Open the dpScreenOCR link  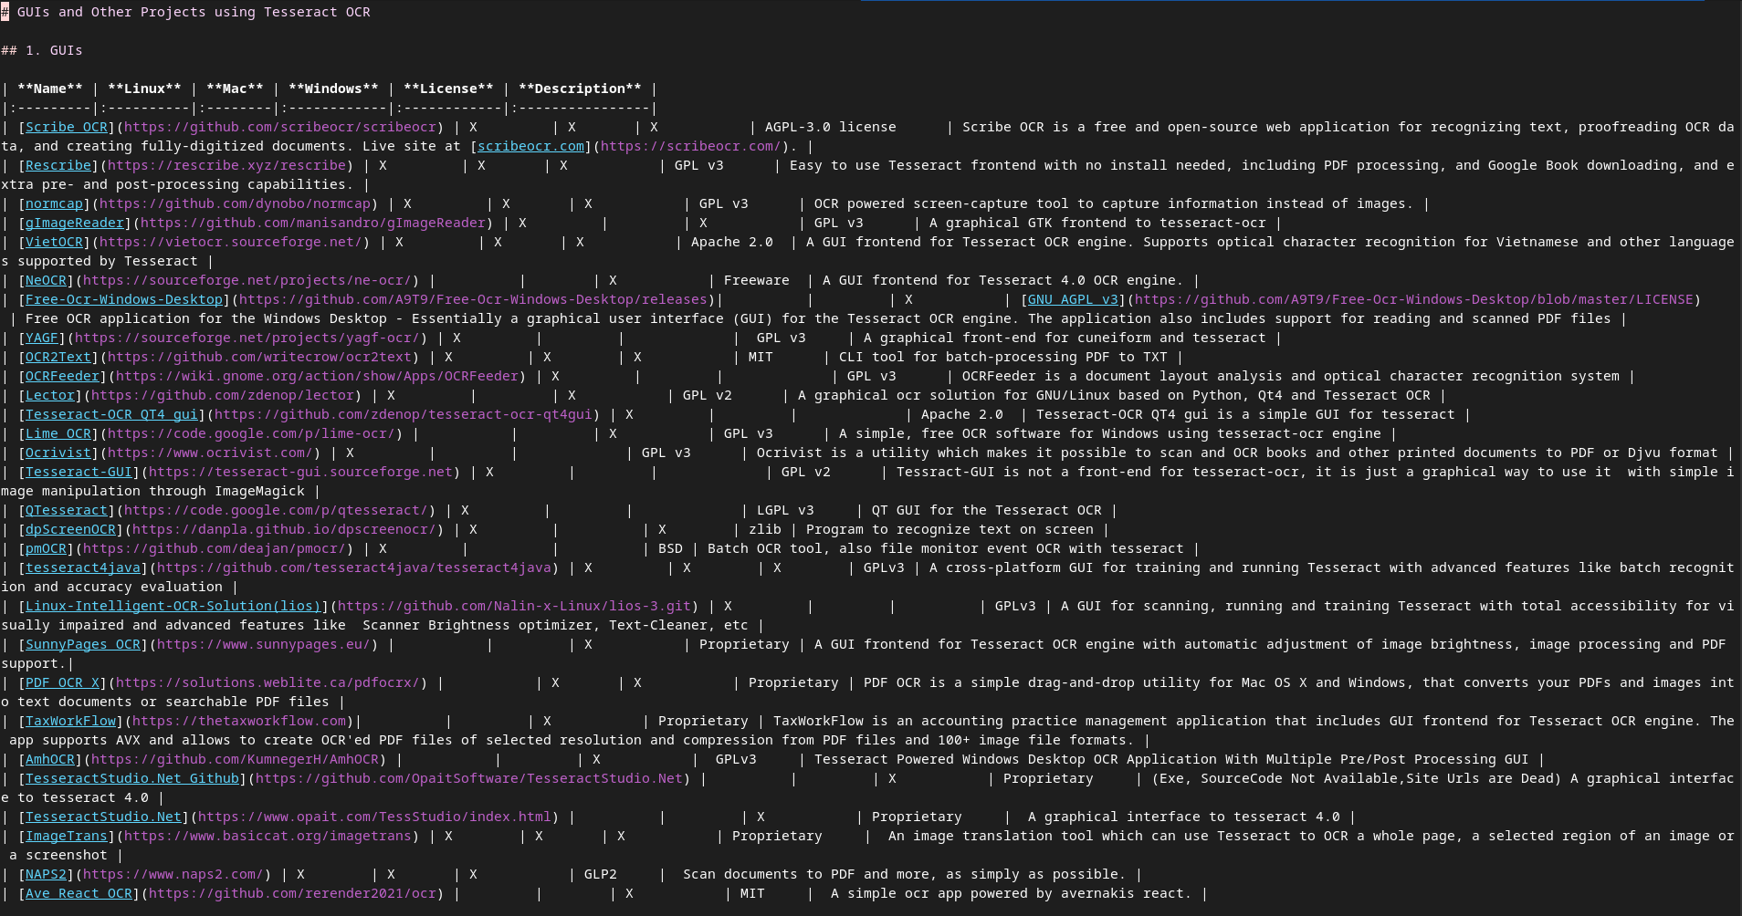tap(71, 529)
